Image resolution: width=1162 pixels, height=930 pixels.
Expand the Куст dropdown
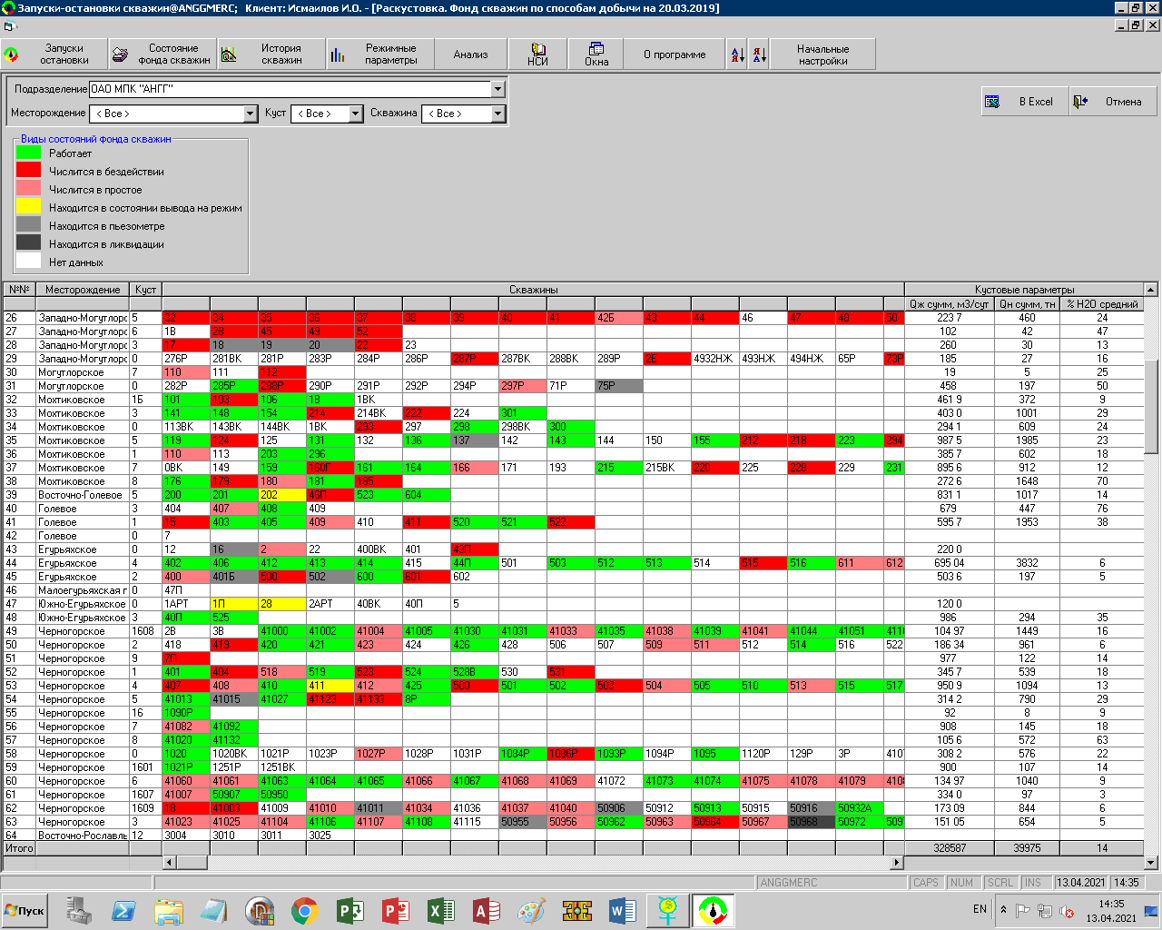click(x=356, y=114)
